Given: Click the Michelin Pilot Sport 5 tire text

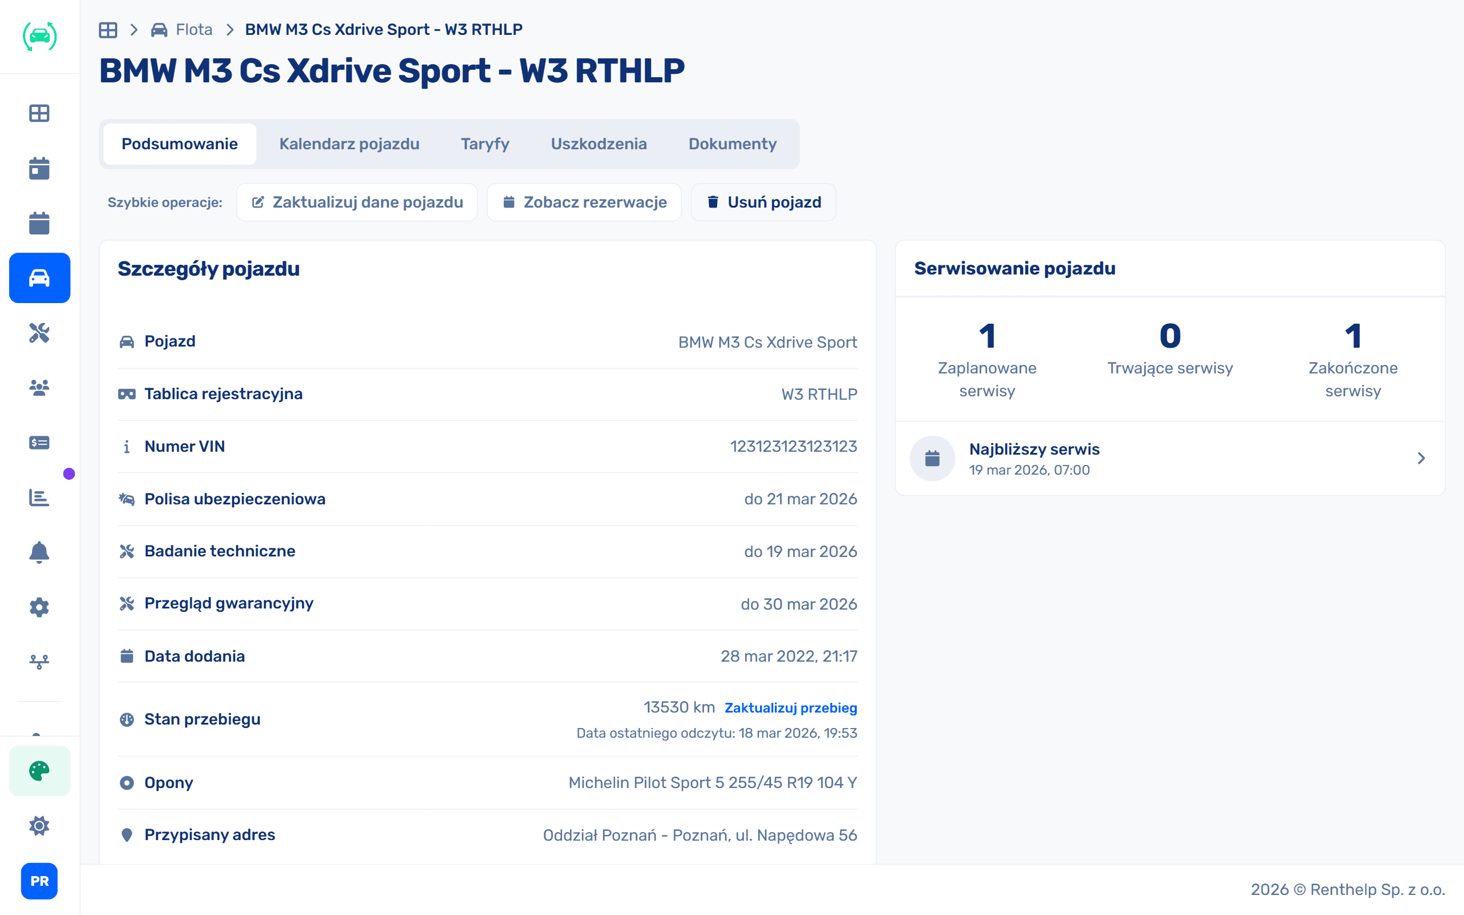Looking at the screenshot, I should tap(713, 783).
